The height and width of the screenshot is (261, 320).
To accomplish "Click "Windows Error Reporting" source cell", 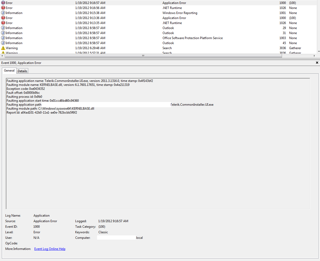I will point(180,13).
